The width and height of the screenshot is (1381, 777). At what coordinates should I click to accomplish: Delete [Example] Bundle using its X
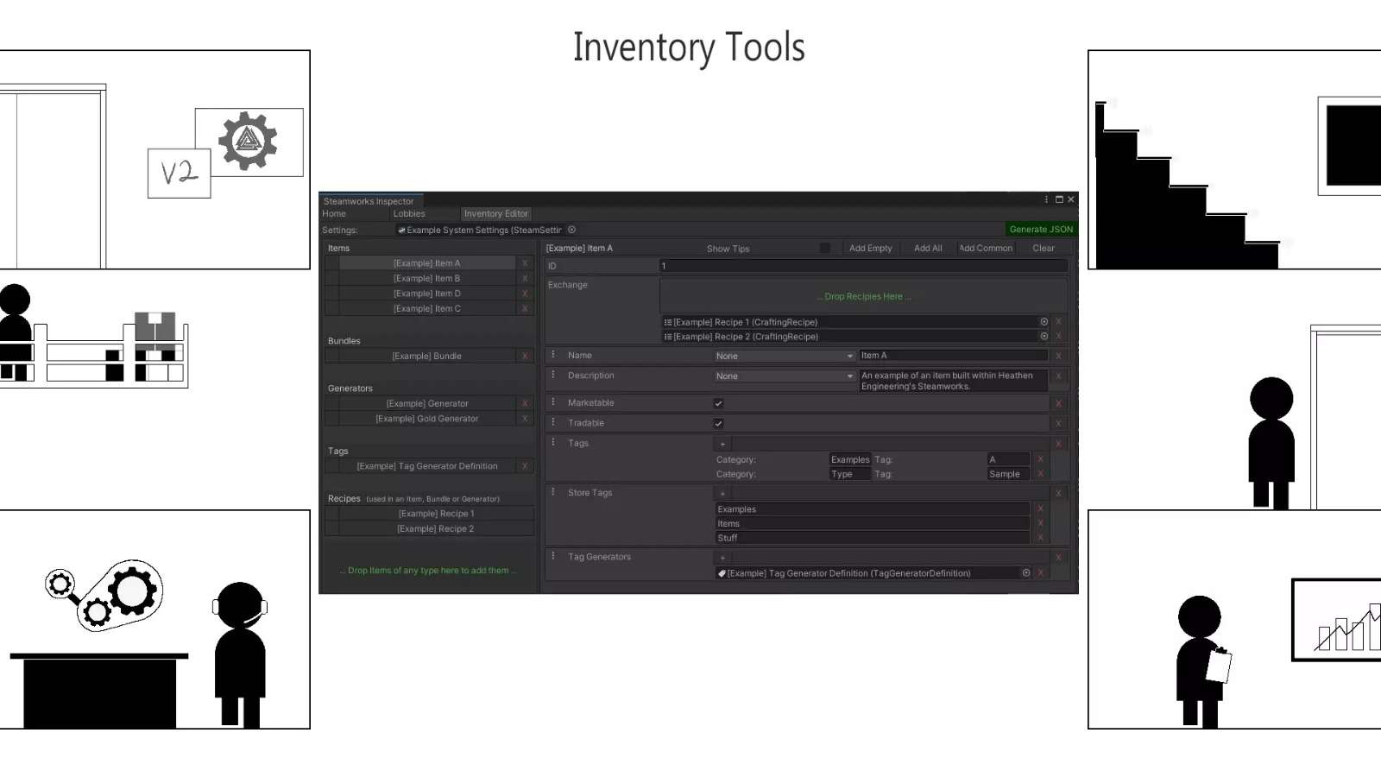pyautogui.click(x=525, y=357)
